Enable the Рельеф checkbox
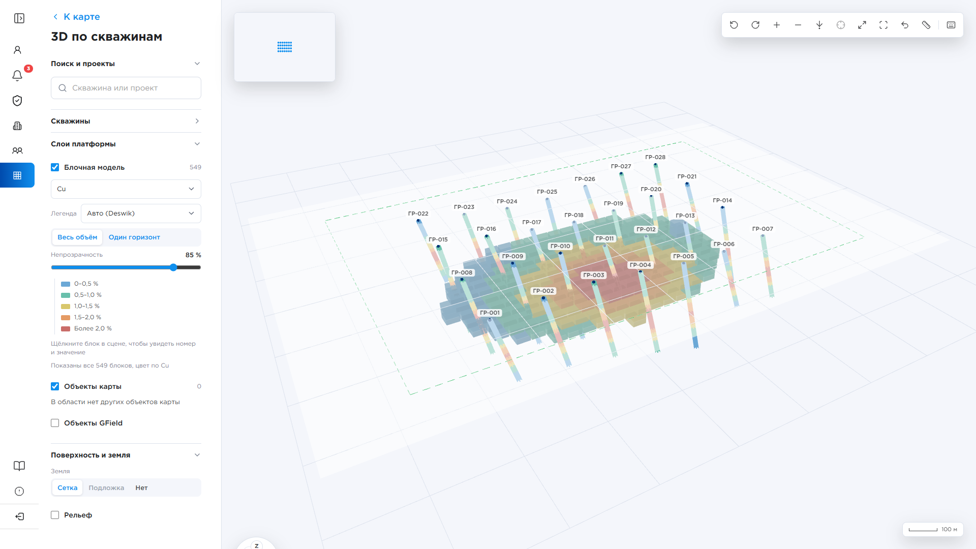Screen dimensions: 976x549 click(55, 515)
